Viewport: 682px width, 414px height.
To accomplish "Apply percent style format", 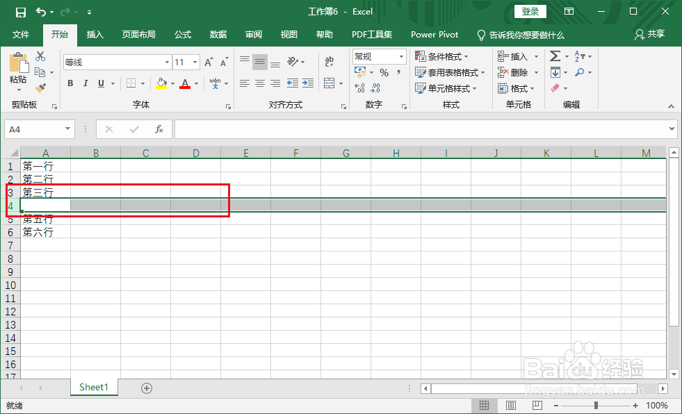I will click(x=384, y=72).
